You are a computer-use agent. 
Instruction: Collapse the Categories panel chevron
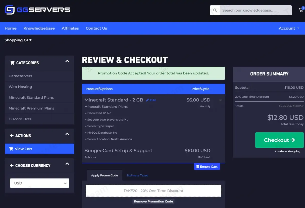coord(67,61)
